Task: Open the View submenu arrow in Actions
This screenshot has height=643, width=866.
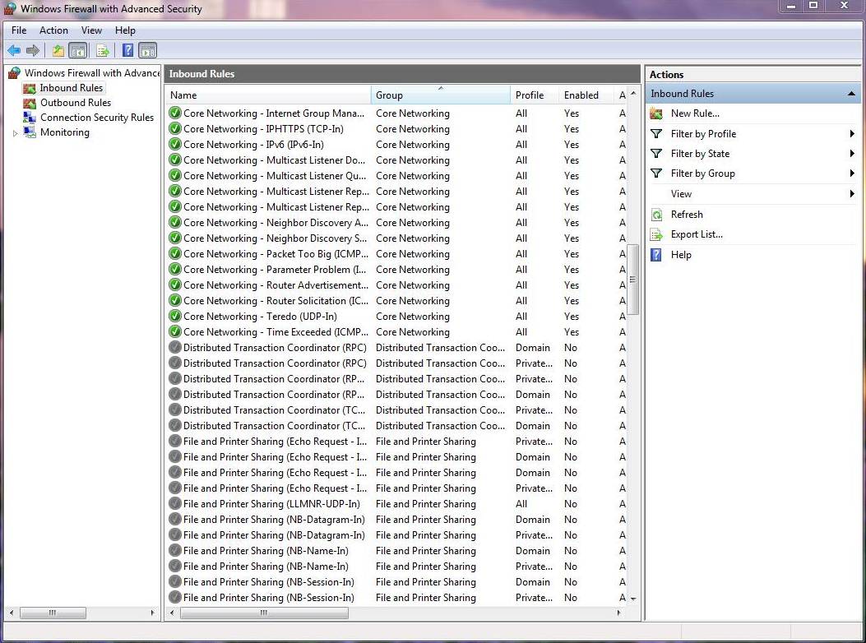Action: [x=852, y=194]
